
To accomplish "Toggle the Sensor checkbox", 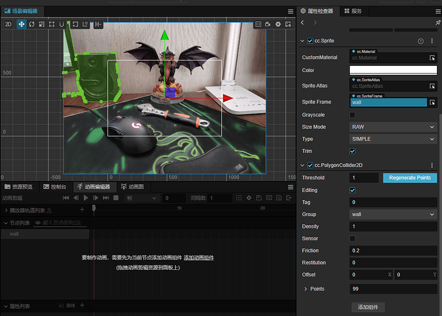I will pyautogui.click(x=352, y=239).
